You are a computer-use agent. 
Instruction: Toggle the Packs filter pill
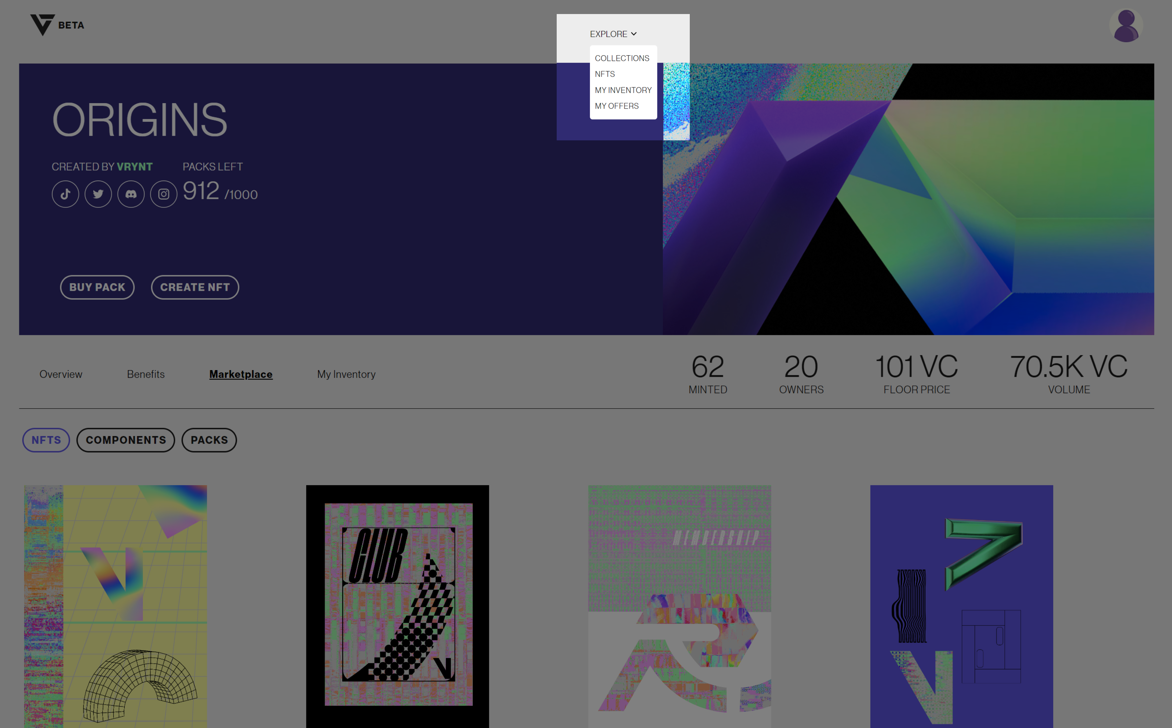pyautogui.click(x=209, y=440)
